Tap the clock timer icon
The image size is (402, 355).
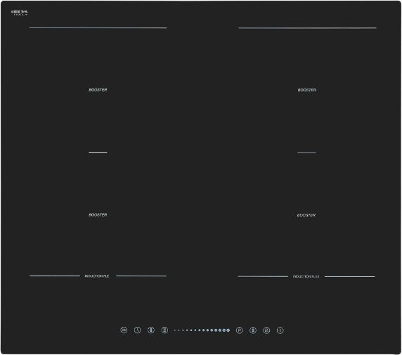[138, 330]
